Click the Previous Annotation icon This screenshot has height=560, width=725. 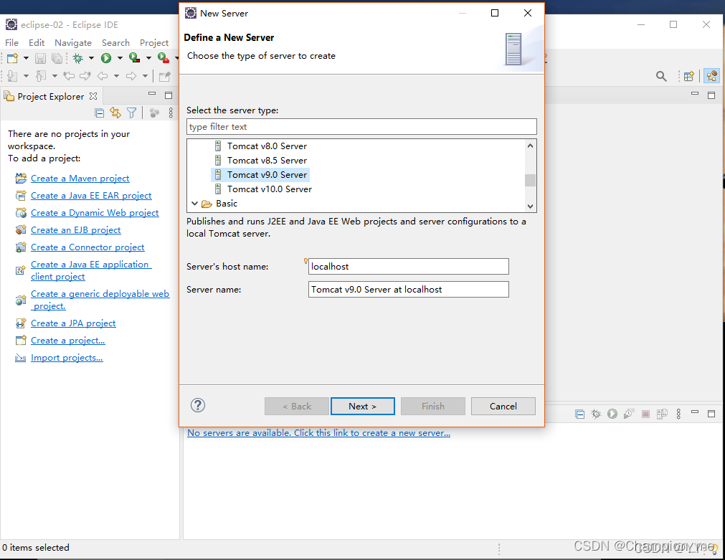[41, 76]
